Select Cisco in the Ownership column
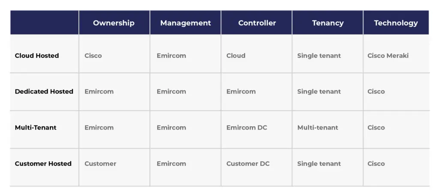 coord(93,56)
